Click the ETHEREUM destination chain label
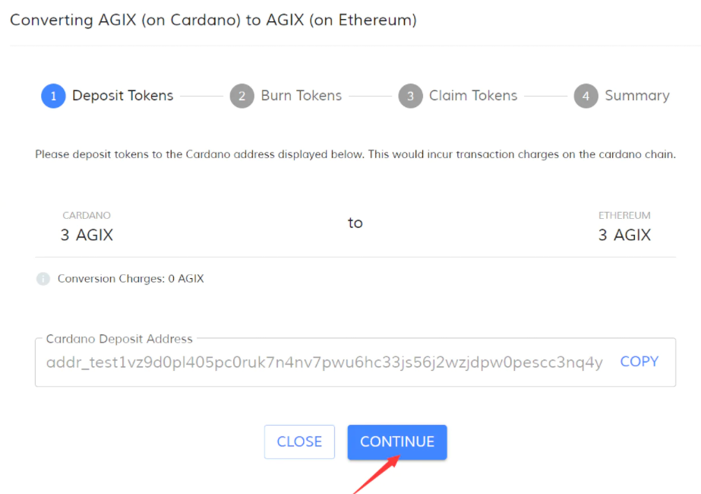701x494 pixels. point(624,216)
